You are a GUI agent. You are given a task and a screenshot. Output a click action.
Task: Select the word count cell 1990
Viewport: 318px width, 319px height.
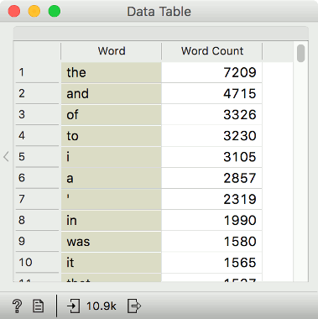[212, 220]
